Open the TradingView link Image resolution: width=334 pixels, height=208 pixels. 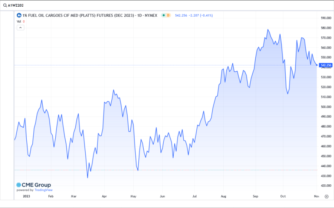pyautogui.click(x=43, y=190)
